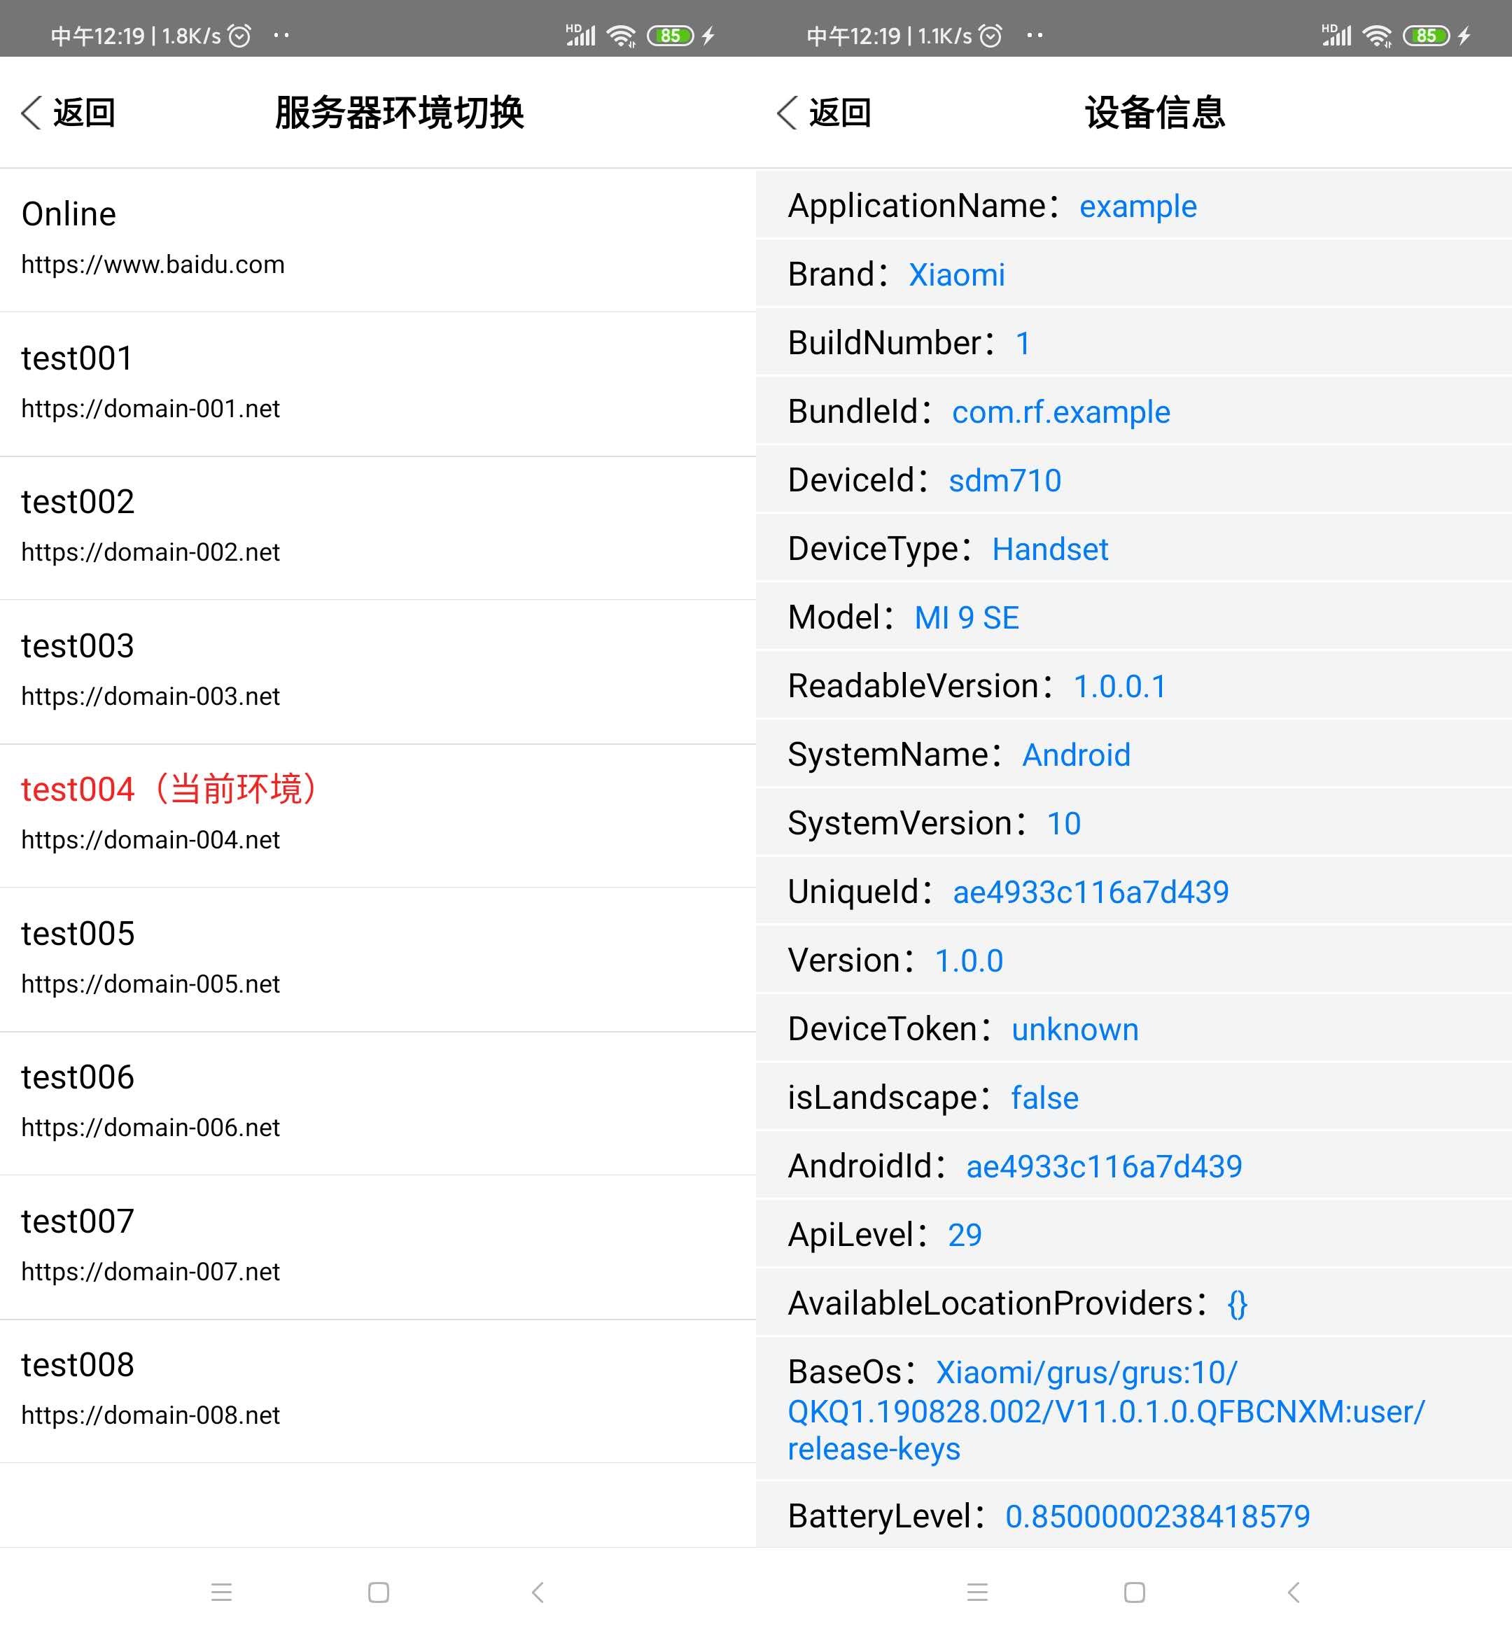Screen dimensions: 1512x1638
Task: Tap the UniqueId value ae4933c116a7d439
Action: 1091,892
